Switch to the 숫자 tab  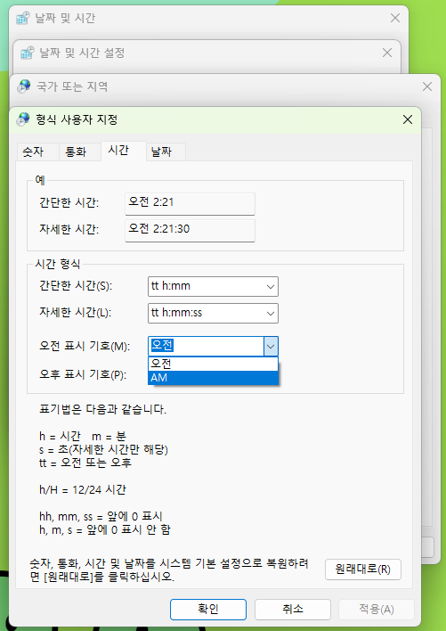(x=38, y=152)
